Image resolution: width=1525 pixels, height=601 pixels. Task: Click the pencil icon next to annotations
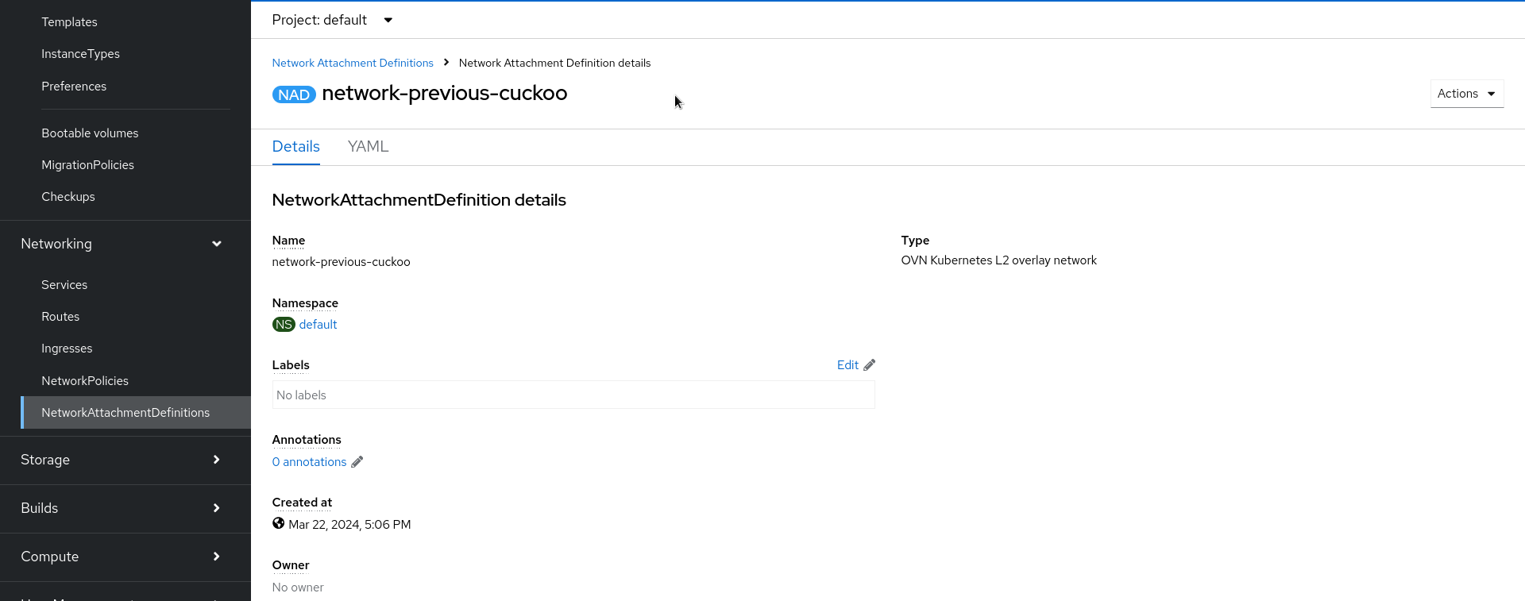click(357, 462)
